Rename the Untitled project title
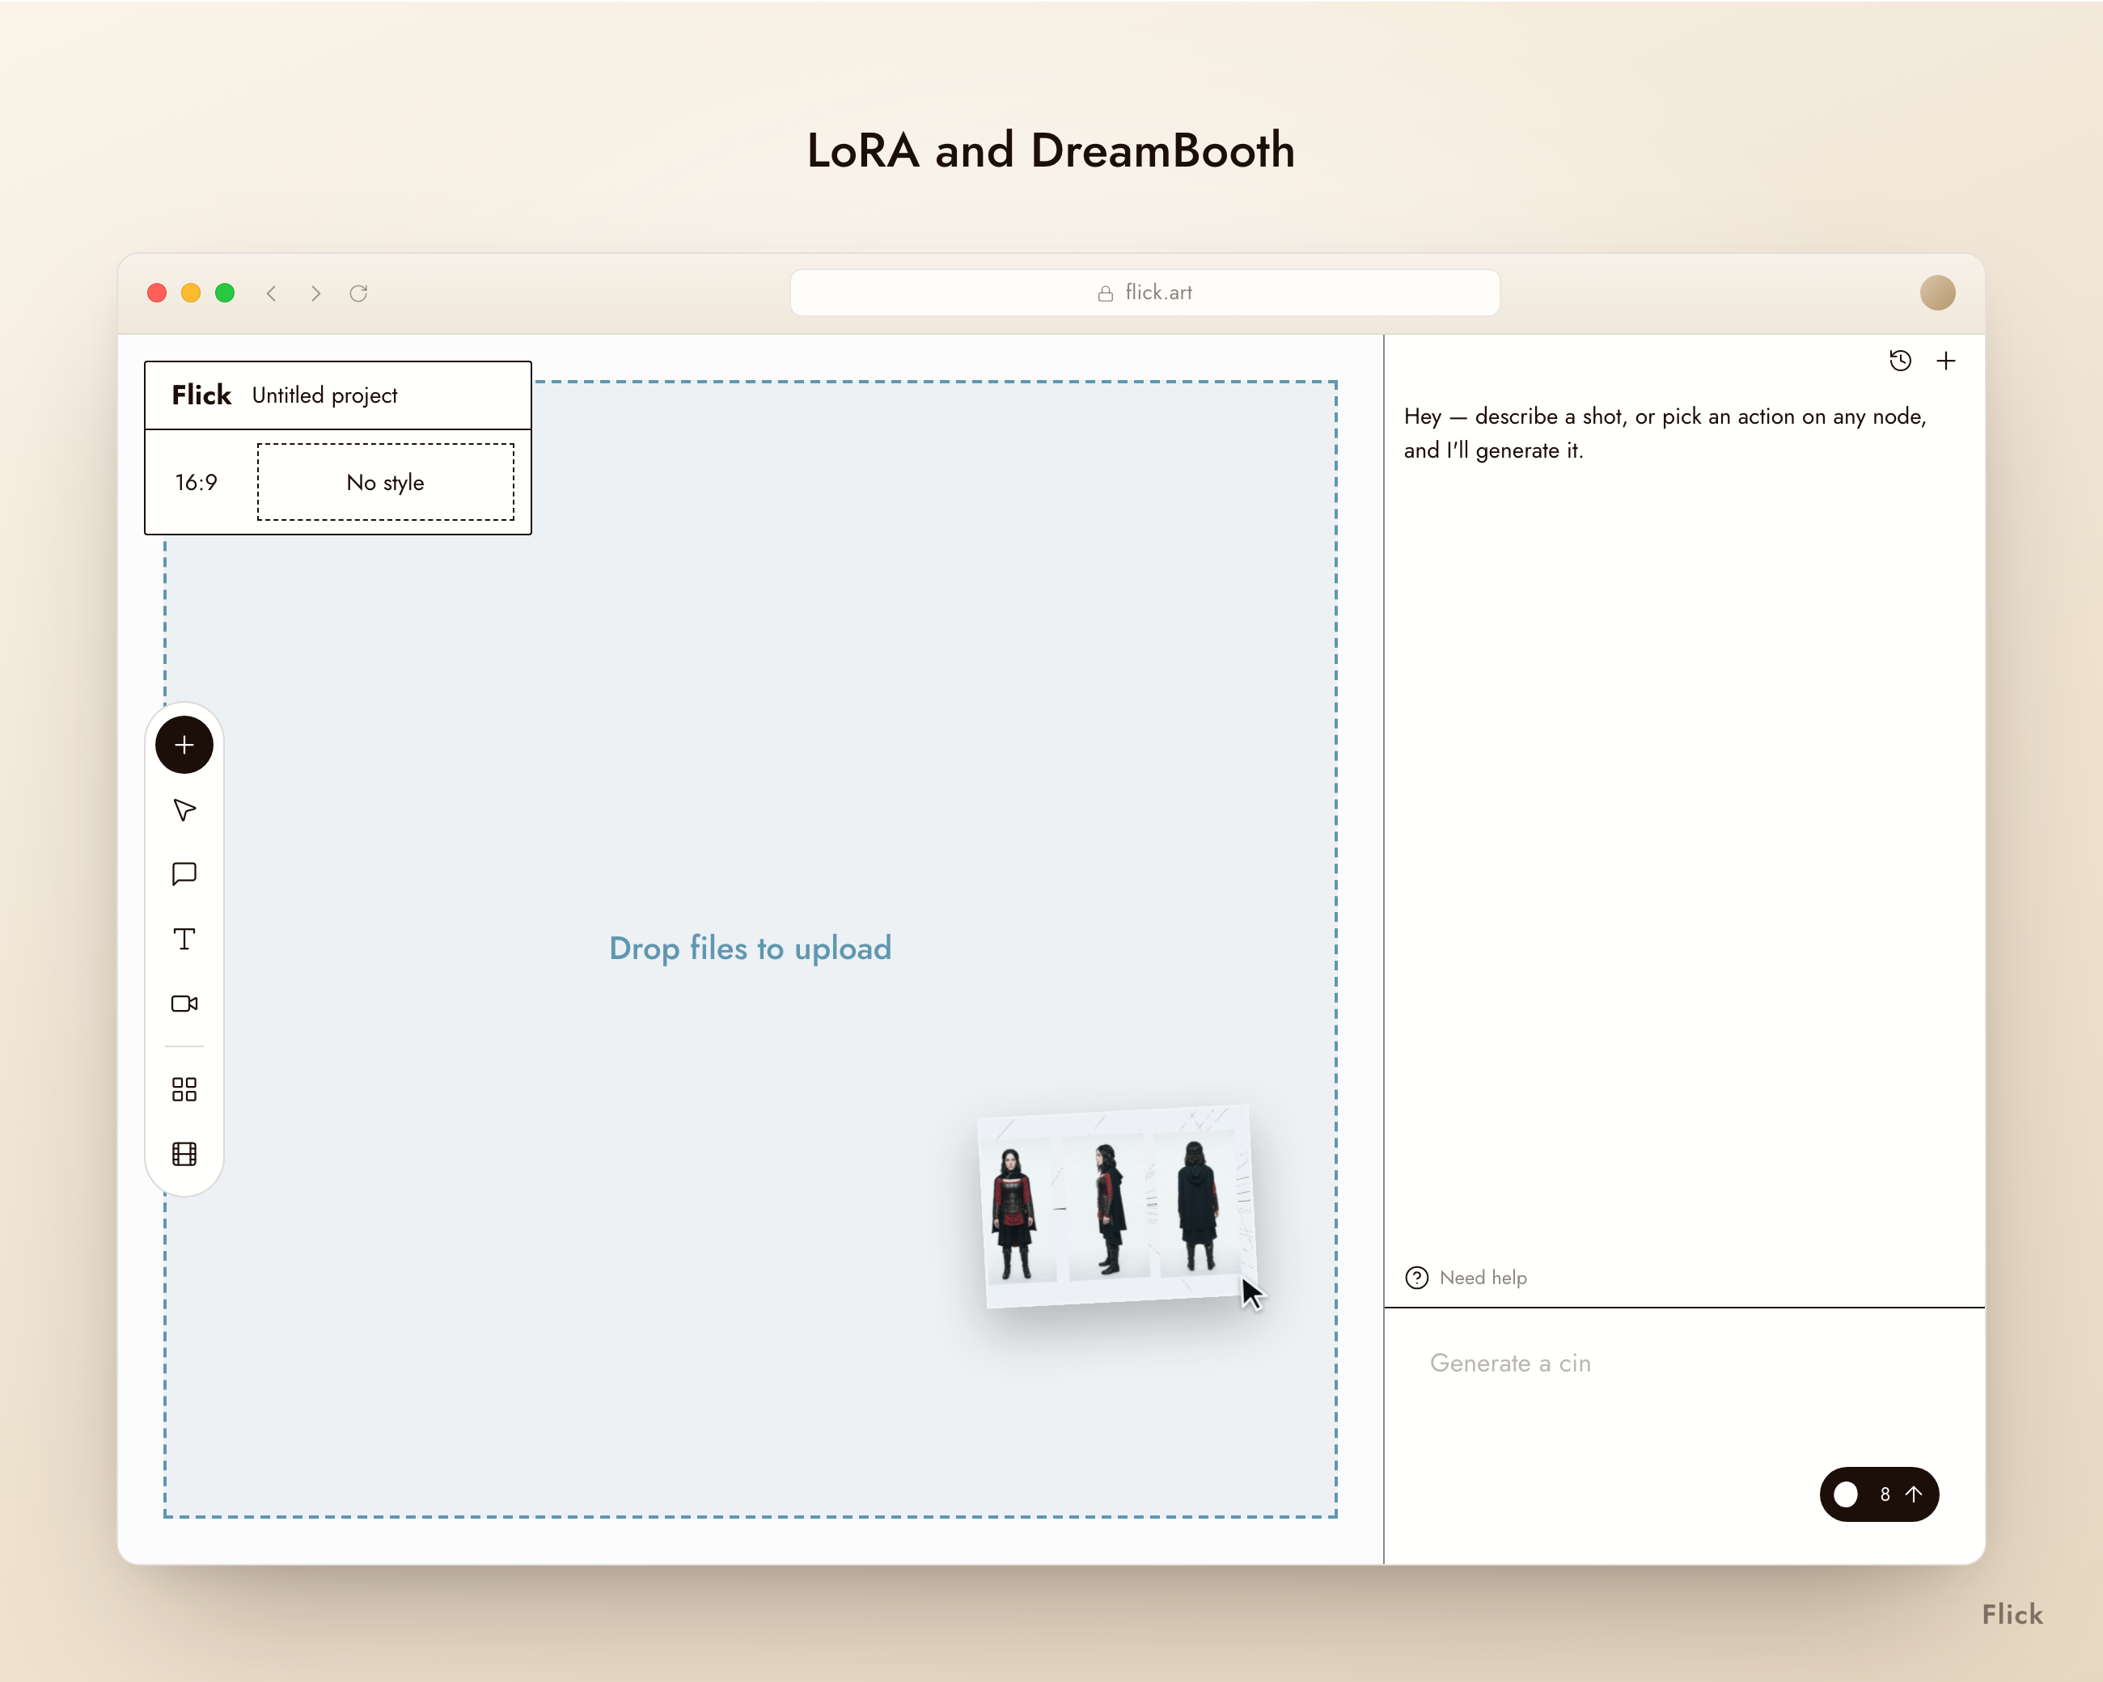2103x1682 pixels. pyautogui.click(x=325, y=395)
